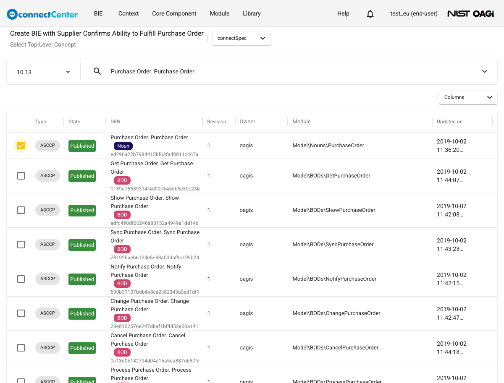
Task: Click the ASCCP chip for Cancel Purchase Order
Action: (47, 347)
